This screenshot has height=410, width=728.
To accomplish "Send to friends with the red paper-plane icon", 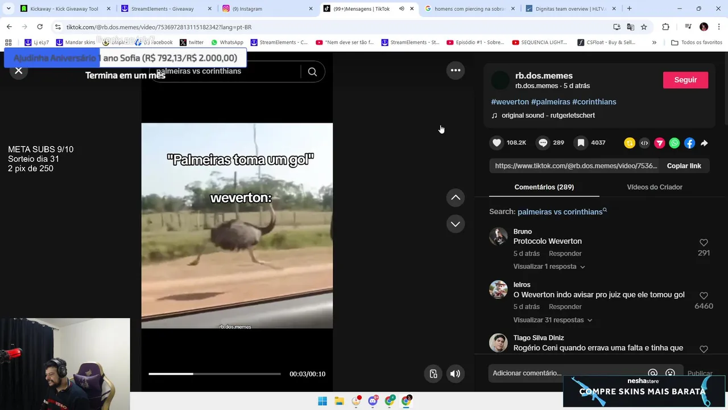I will pyautogui.click(x=659, y=143).
